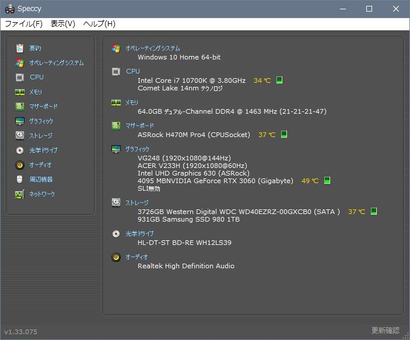Click the Realtek High Definition Audio text
The image size is (410, 340).
pyautogui.click(x=186, y=266)
